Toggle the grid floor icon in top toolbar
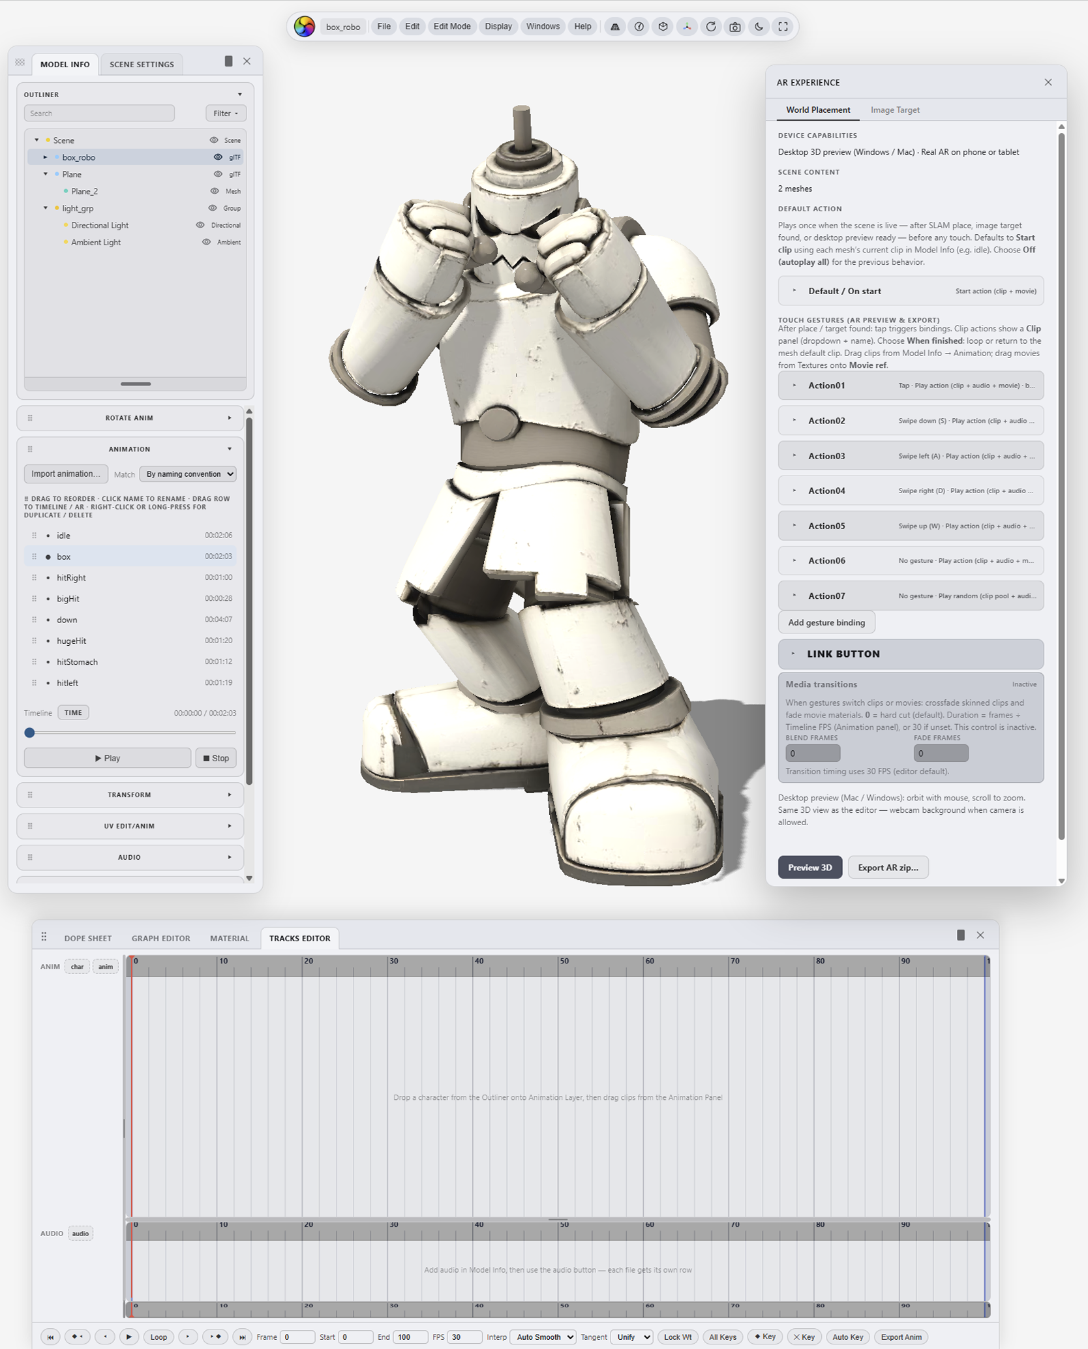The image size is (1088, 1349). click(x=615, y=27)
